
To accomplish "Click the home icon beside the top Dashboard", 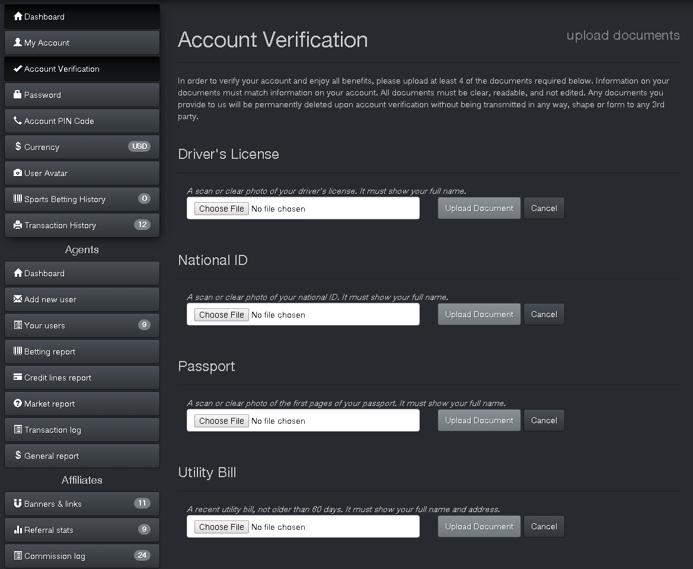I will 18,17.
